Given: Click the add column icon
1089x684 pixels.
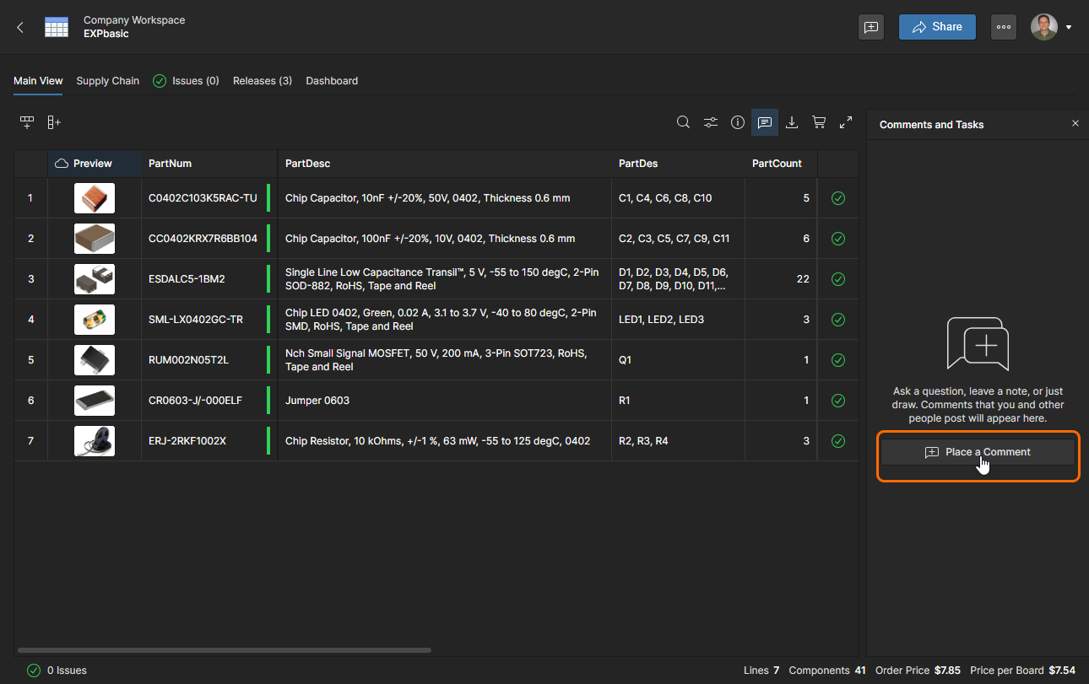Looking at the screenshot, I should (54, 122).
